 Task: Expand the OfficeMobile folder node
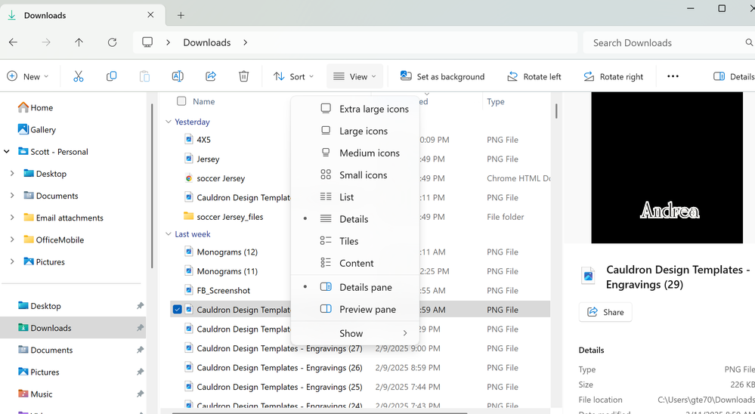point(12,239)
